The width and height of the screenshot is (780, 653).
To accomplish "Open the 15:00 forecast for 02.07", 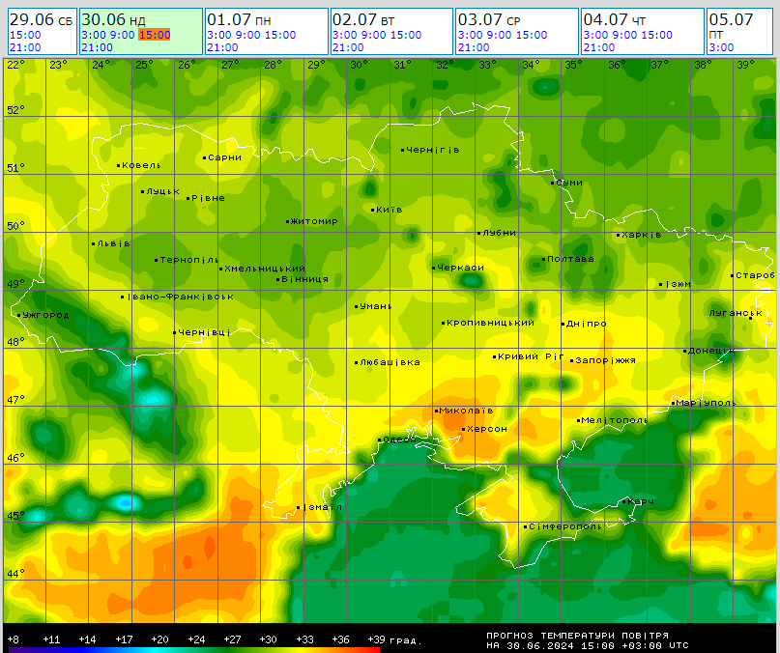I will (405, 35).
